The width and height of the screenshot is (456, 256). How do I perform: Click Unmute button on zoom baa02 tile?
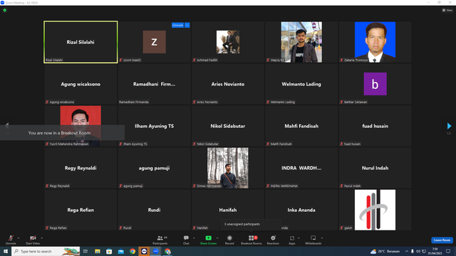177,26
